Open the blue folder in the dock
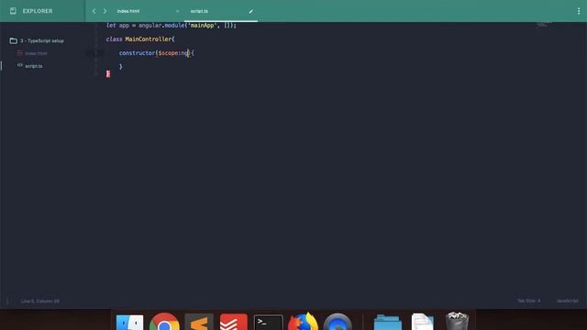This screenshot has height=330, width=587. (x=387, y=323)
